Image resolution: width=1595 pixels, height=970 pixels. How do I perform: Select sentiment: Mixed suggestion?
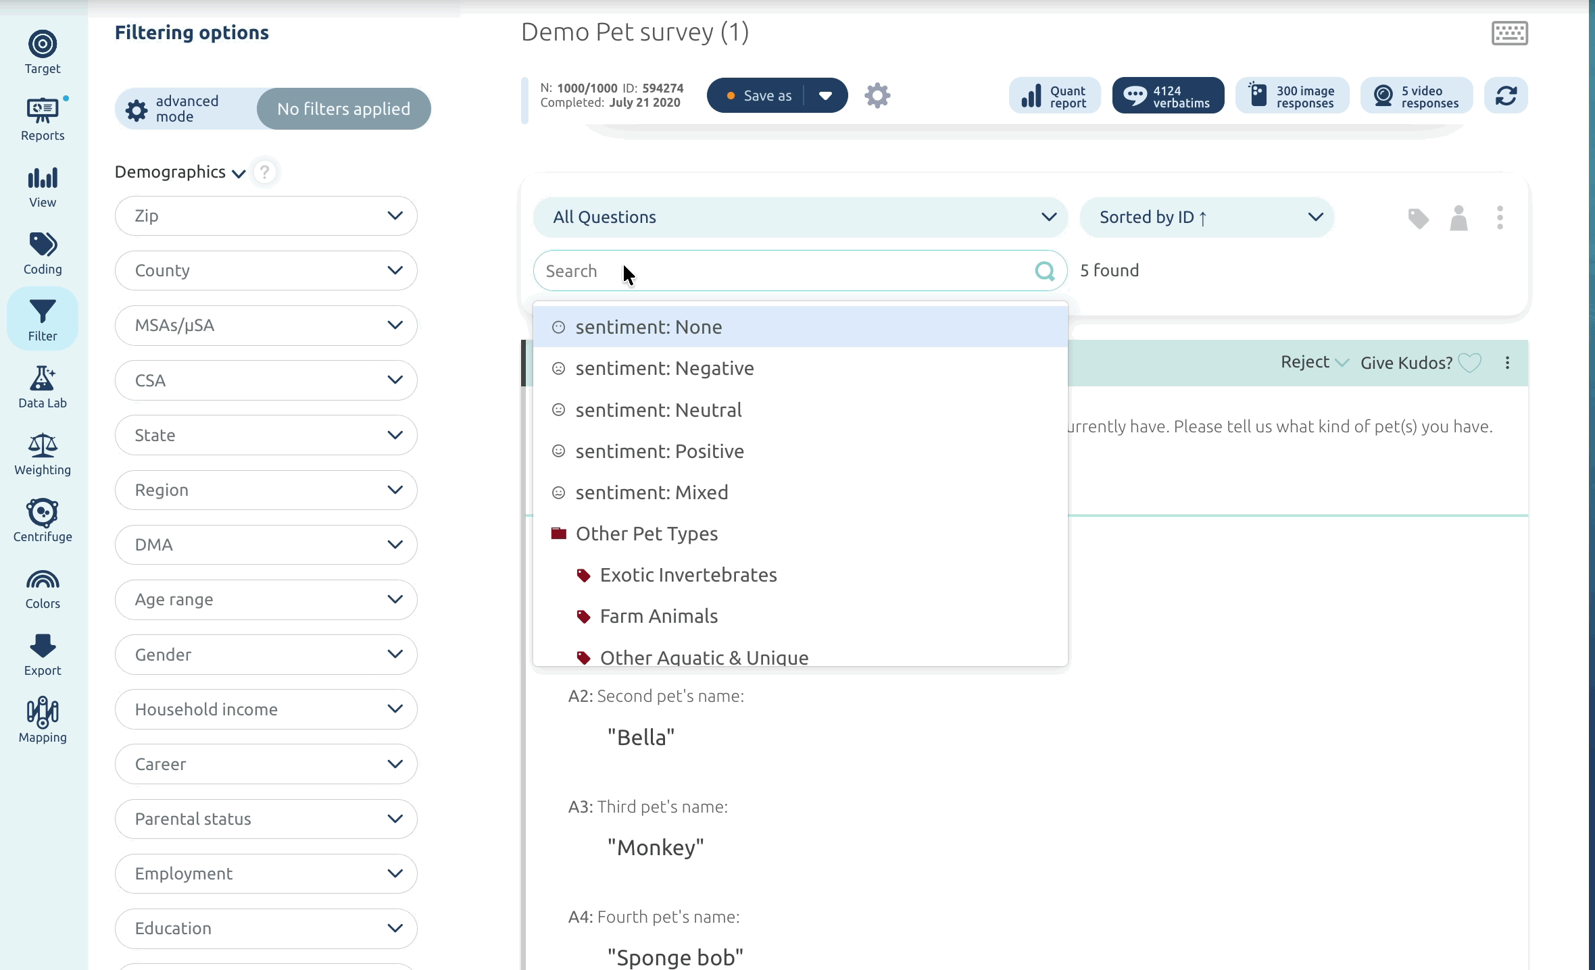coord(800,492)
